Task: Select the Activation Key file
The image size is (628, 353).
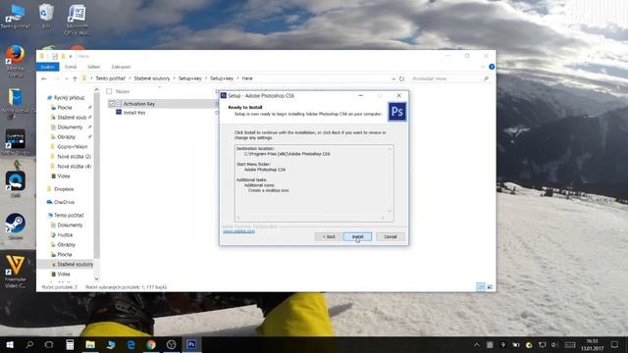Action: pos(139,104)
